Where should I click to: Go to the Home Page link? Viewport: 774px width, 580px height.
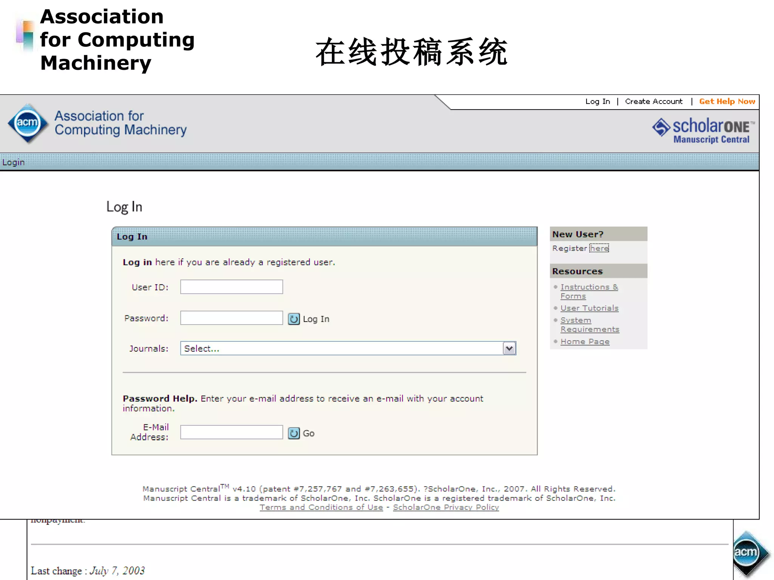585,342
